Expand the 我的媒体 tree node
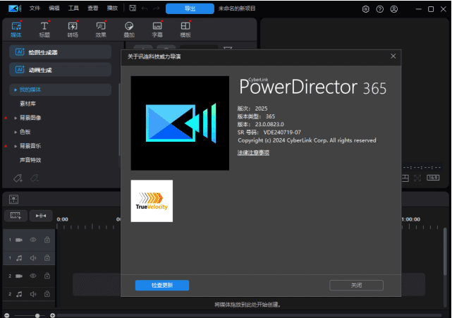 pyautogui.click(x=16, y=90)
